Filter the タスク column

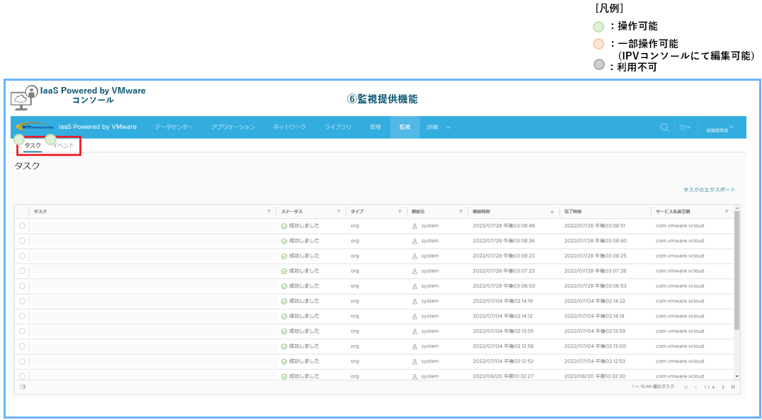pos(269,212)
